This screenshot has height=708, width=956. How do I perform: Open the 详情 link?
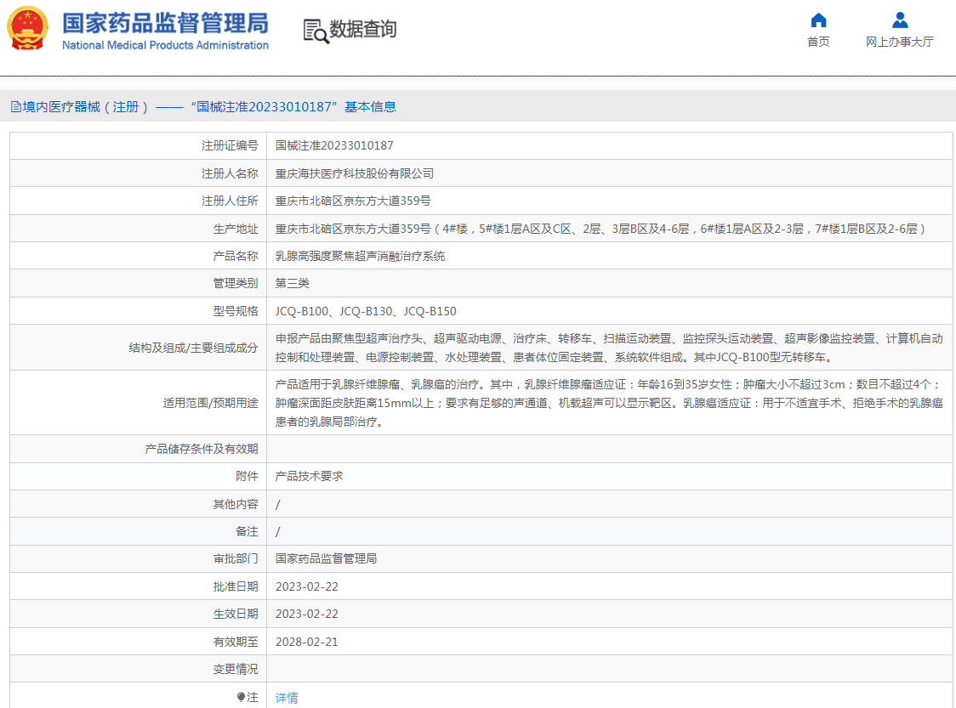click(x=287, y=698)
